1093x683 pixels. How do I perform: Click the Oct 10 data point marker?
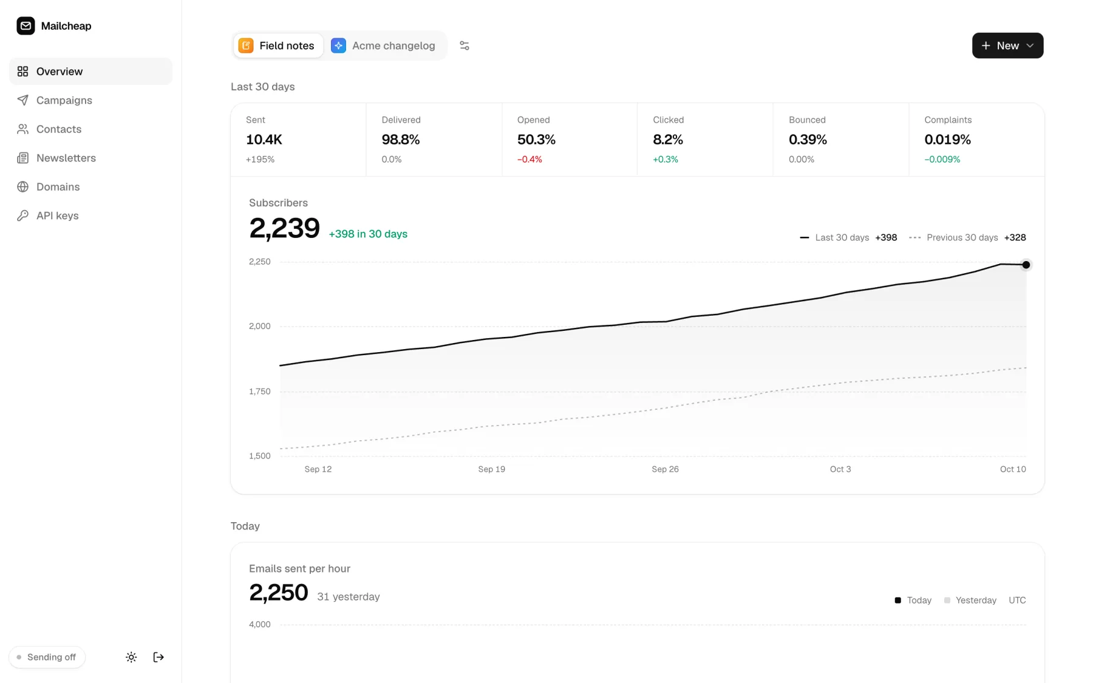click(1026, 265)
